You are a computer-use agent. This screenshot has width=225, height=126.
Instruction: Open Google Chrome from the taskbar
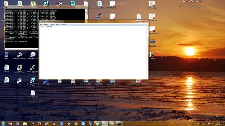pyautogui.click(x=76, y=124)
